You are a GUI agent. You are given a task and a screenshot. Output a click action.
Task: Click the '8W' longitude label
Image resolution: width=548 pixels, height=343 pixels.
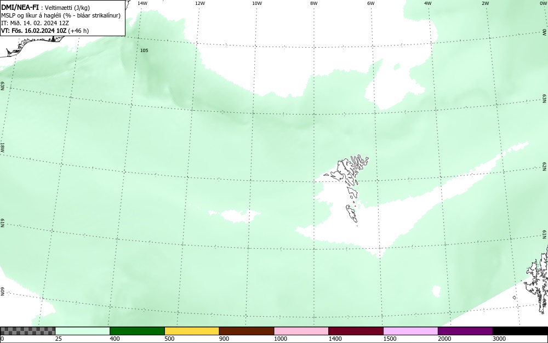coord(314,3)
